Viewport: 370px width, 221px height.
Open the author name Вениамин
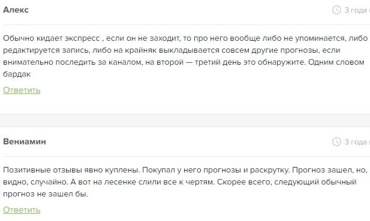tap(25, 141)
